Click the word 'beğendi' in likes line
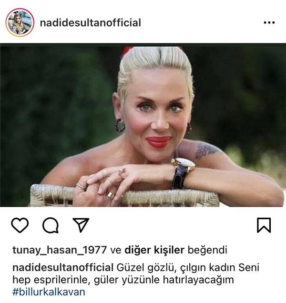The image size is (286, 303). pyautogui.click(x=207, y=250)
